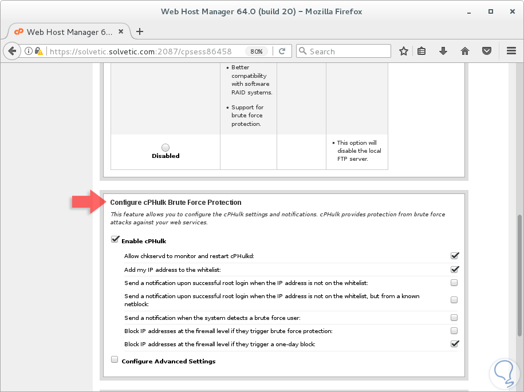Open site information icon in address bar

pos(29,51)
